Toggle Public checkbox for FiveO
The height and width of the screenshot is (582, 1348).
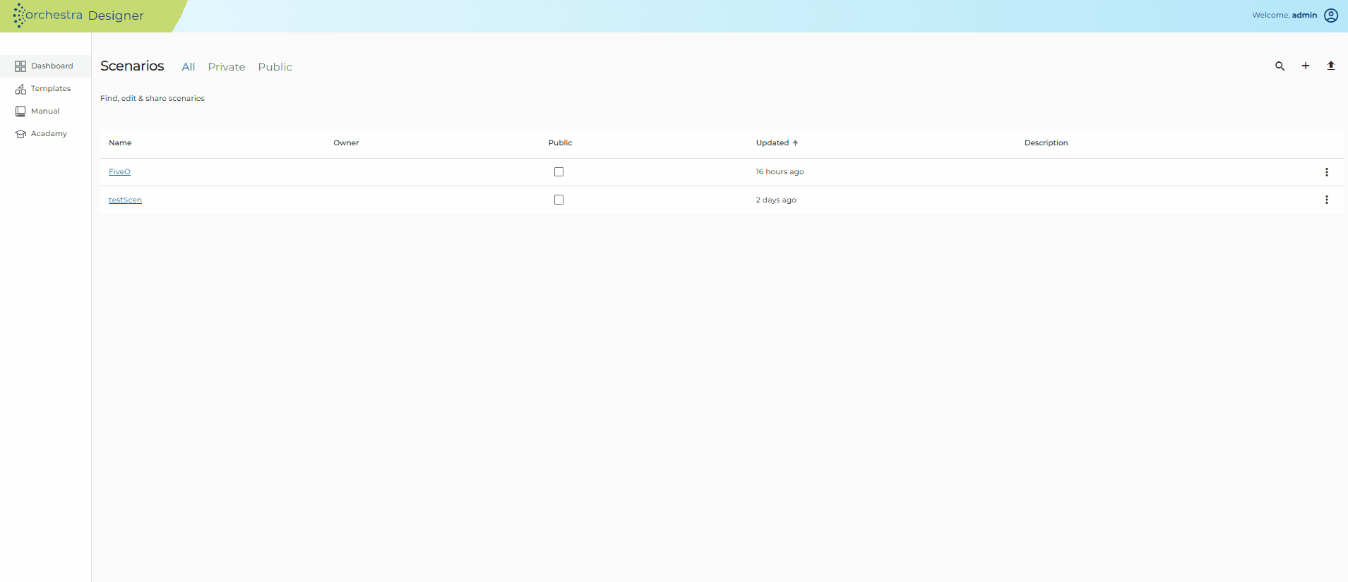click(559, 171)
